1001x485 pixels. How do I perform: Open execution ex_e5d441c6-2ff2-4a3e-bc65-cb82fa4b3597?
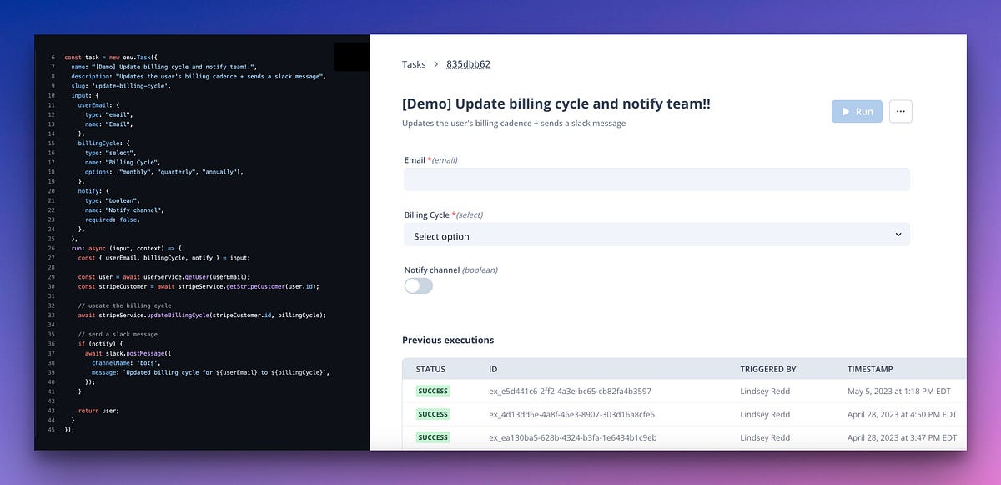tap(571, 391)
